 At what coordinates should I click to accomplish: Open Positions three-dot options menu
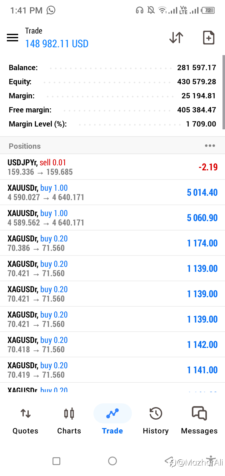point(210,146)
